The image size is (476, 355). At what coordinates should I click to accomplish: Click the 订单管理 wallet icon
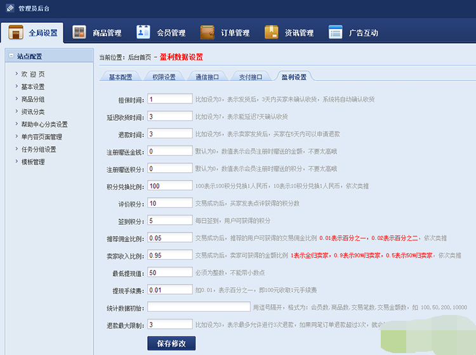(x=208, y=32)
